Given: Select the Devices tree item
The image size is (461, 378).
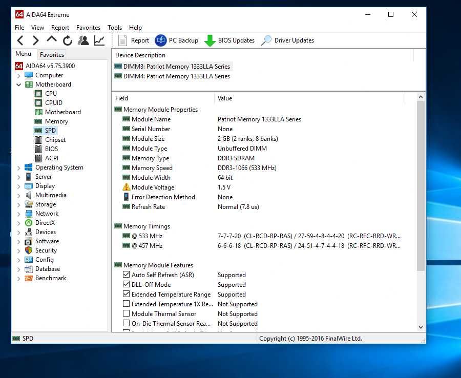Looking at the screenshot, I should 45,232.
